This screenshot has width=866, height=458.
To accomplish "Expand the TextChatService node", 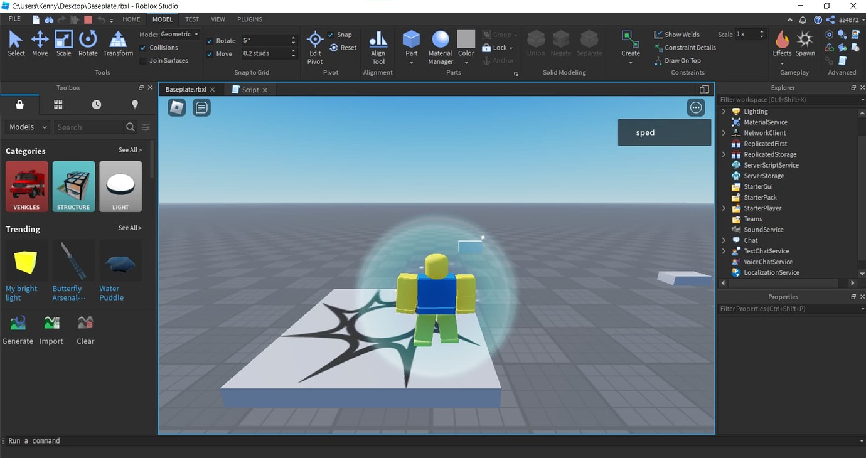I will click(x=724, y=251).
